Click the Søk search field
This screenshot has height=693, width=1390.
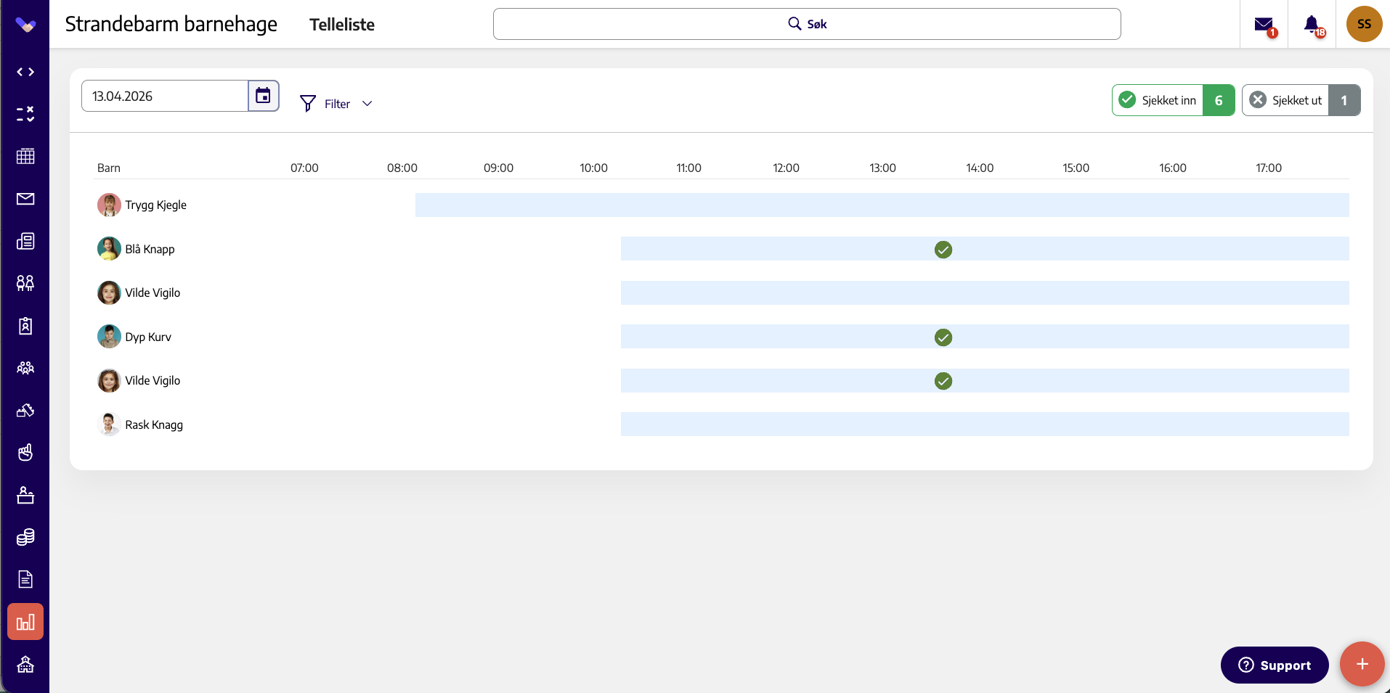tap(807, 24)
